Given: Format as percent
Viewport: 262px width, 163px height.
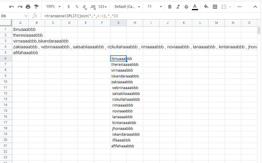Looking at the screenshot, I should (77, 7).
